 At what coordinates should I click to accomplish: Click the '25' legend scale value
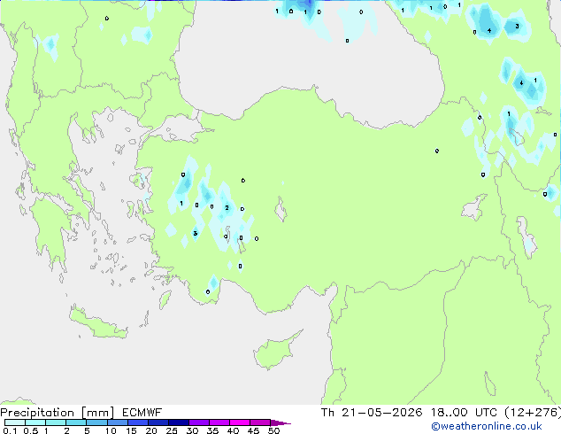(172, 430)
